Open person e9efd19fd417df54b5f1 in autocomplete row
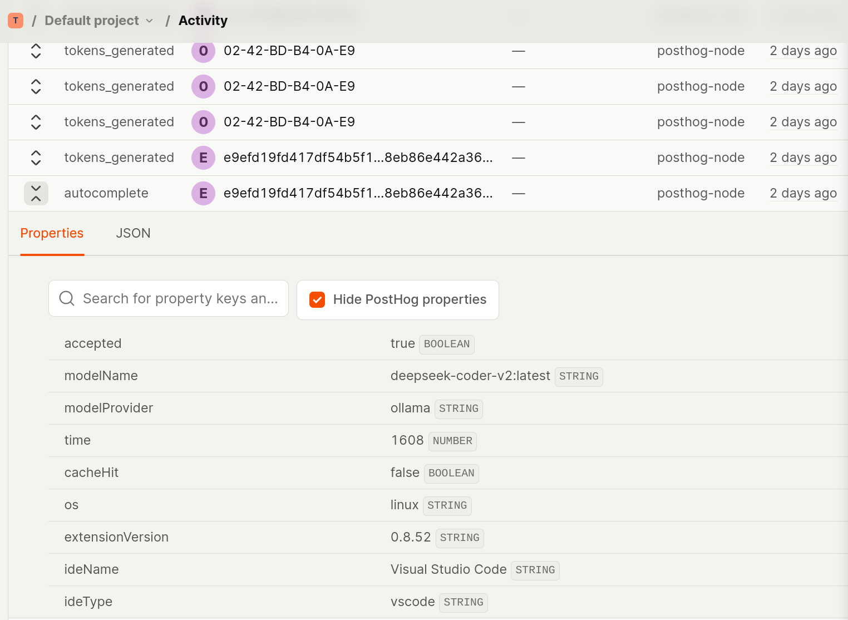848x620 pixels. click(358, 193)
